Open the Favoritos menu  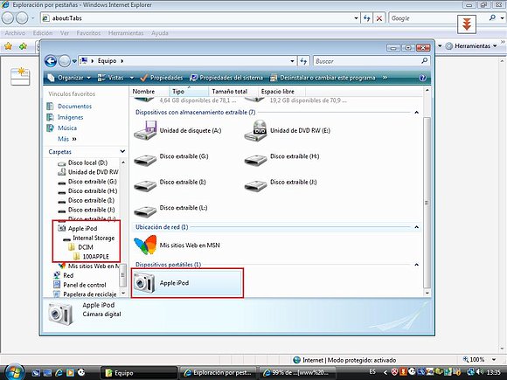point(88,33)
